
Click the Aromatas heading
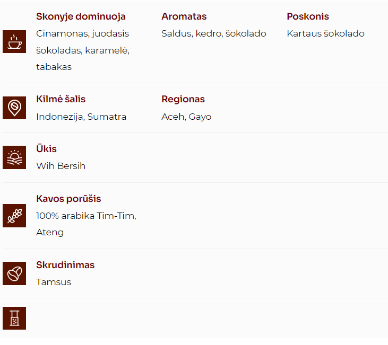[x=184, y=16]
